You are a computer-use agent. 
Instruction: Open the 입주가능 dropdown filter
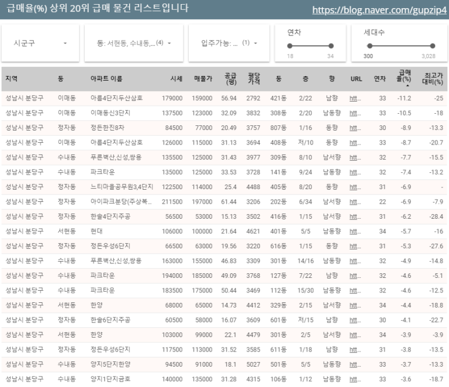click(x=229, y=43)
